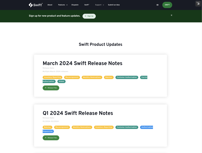
Task: Click March 2024 Inventory Reporting tag
Action: [52, 77]
